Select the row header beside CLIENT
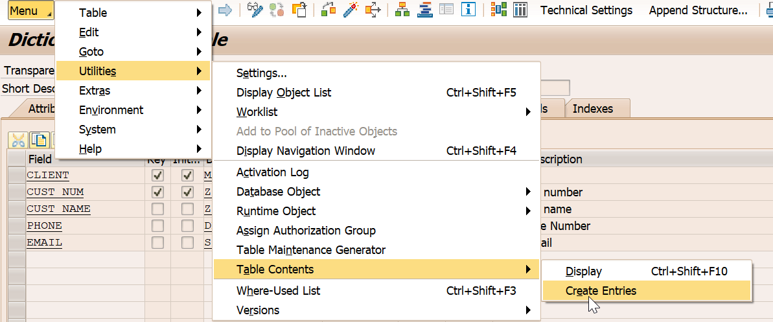Image resolution: width=773 pixels, height=322 pixels. coord(17,175)
